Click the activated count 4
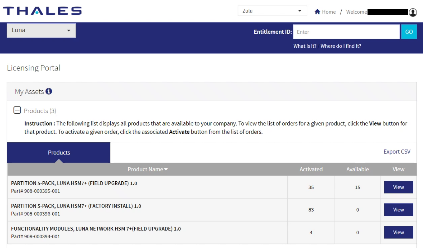Viewport: 423px width, 248px height. pyautogui.click(x=311, y=232)
